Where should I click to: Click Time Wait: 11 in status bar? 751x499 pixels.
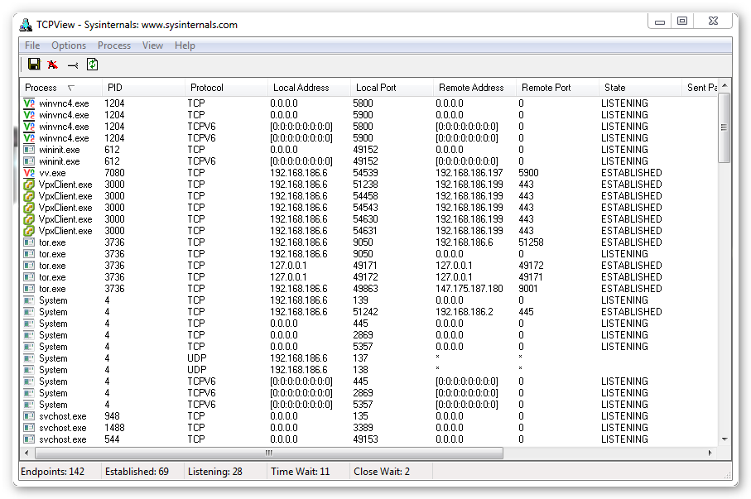pyautogui.click(x=301, y=472)
